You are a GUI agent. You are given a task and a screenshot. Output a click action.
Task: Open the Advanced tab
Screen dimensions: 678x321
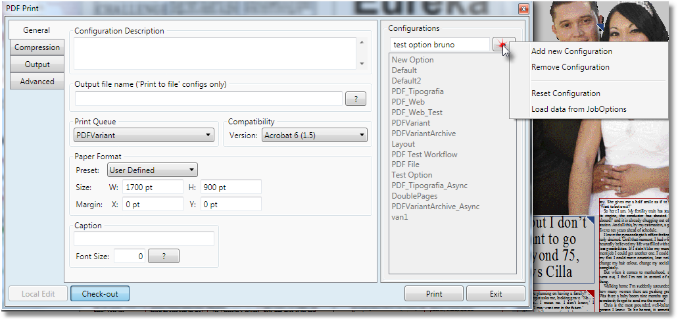click(x=37, y=82)
